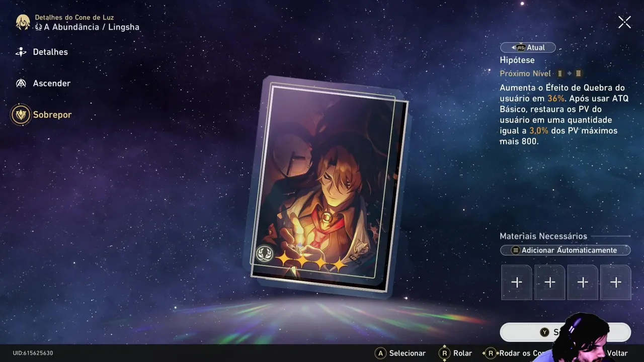The image size is (644, 362).
Task: Click the R stick Rolar prompt
Action: point(456,353)
